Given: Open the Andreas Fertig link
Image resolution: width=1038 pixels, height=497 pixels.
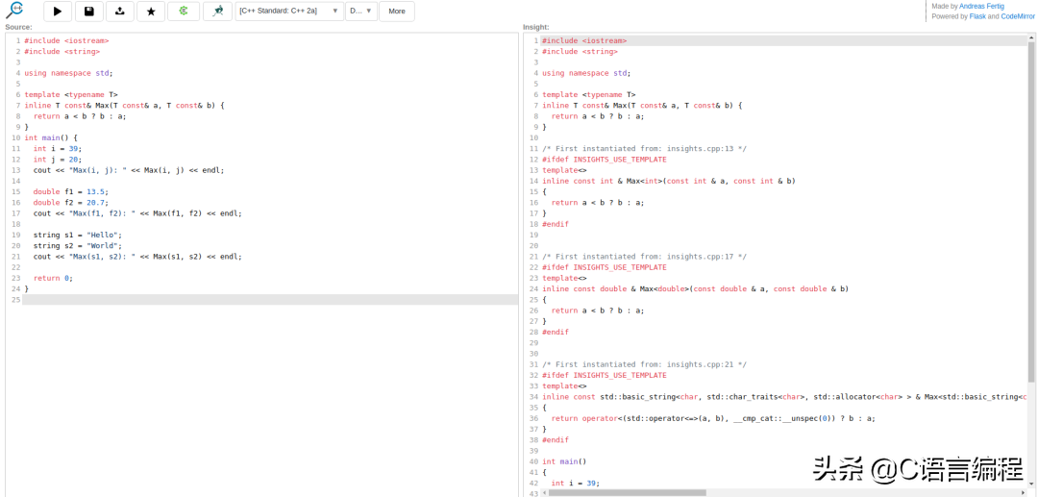Looking at the screenshot, I should click(x=981, y=7).
